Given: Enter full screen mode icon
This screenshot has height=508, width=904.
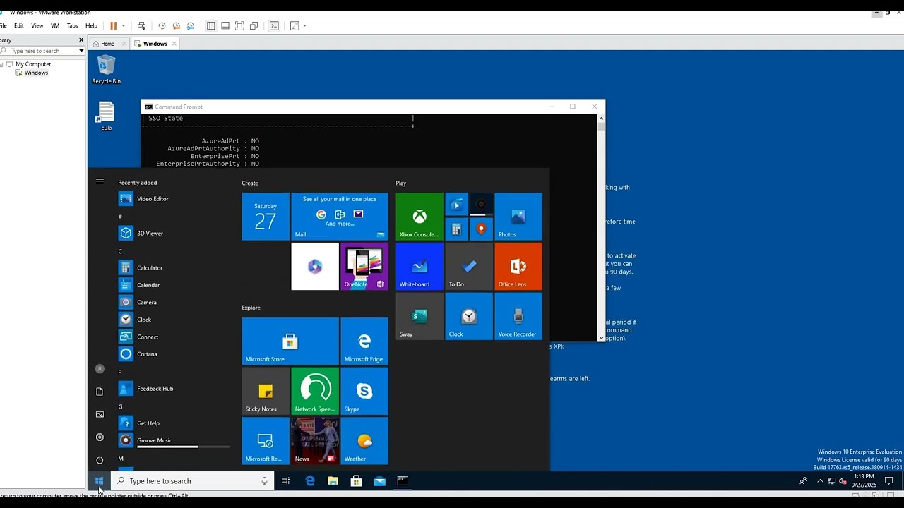Looking at the screenshot, I should [239, 25].
